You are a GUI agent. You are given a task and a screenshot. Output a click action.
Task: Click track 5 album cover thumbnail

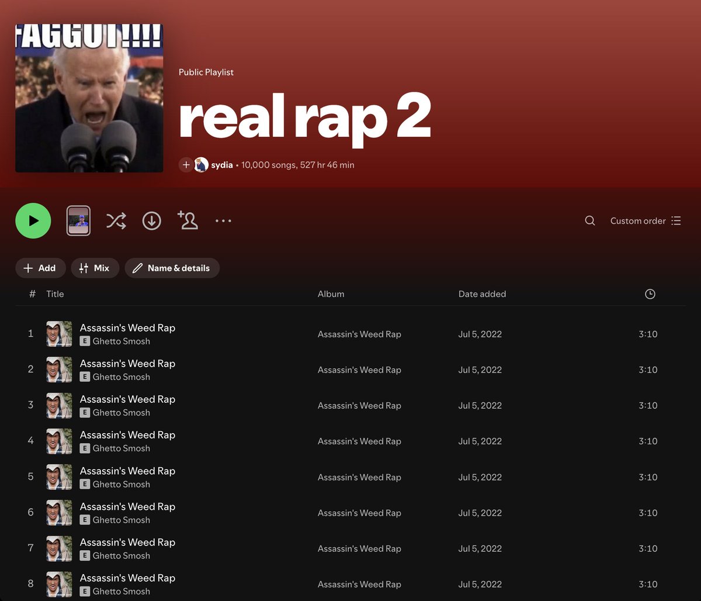coord(59,477)
